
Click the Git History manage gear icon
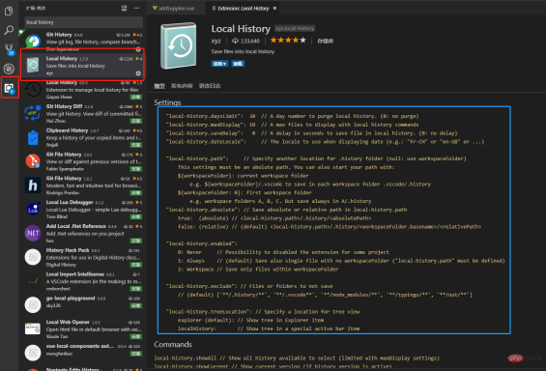point(138,49)
